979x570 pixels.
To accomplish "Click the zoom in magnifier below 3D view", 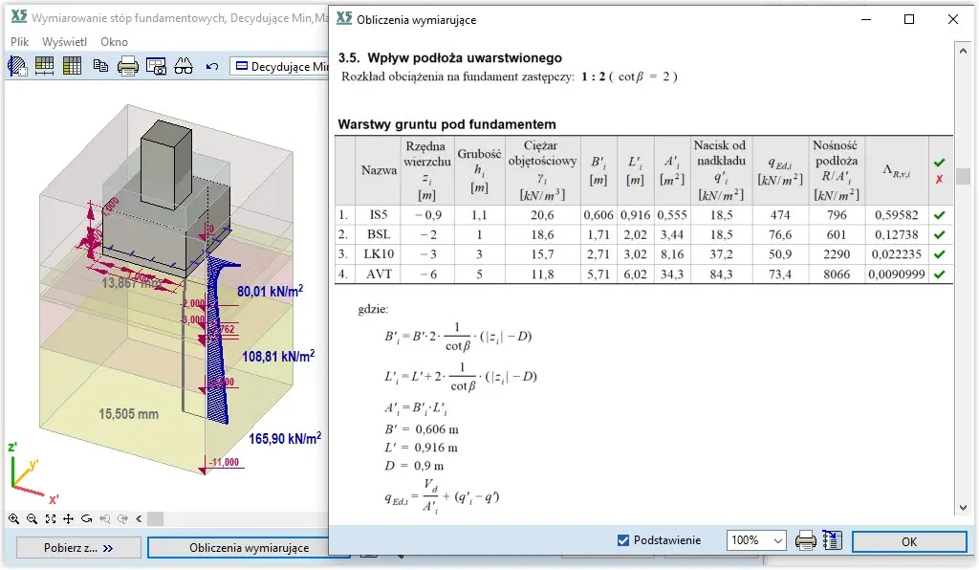I will click(14, 518).
